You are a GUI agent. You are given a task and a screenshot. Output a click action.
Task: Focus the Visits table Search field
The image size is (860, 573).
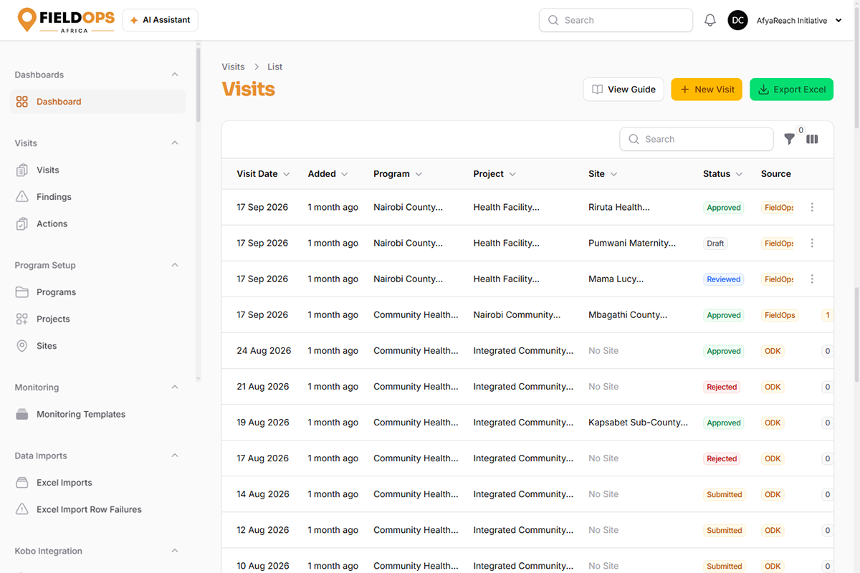coord(696,140)
